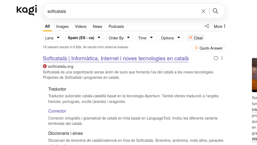
Task: Select the All tab
Action: (x=47, y=26)
